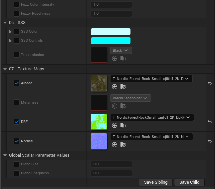
Task: Browse to Normal texture in Content Browser
Action: pos(123,145)
